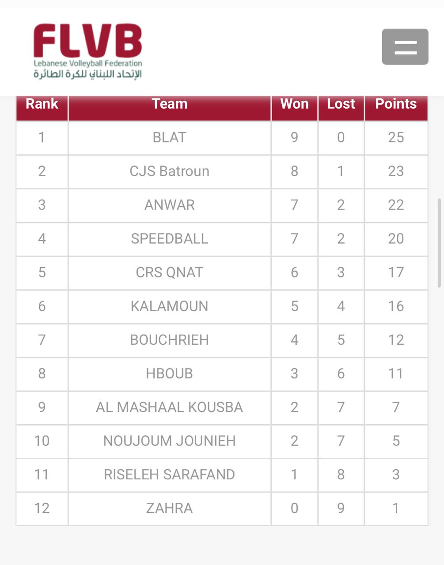Screen dimensions: 444x565
Task: Click the SPEEDBALL team cell
Action: click(x=170, y=239)
